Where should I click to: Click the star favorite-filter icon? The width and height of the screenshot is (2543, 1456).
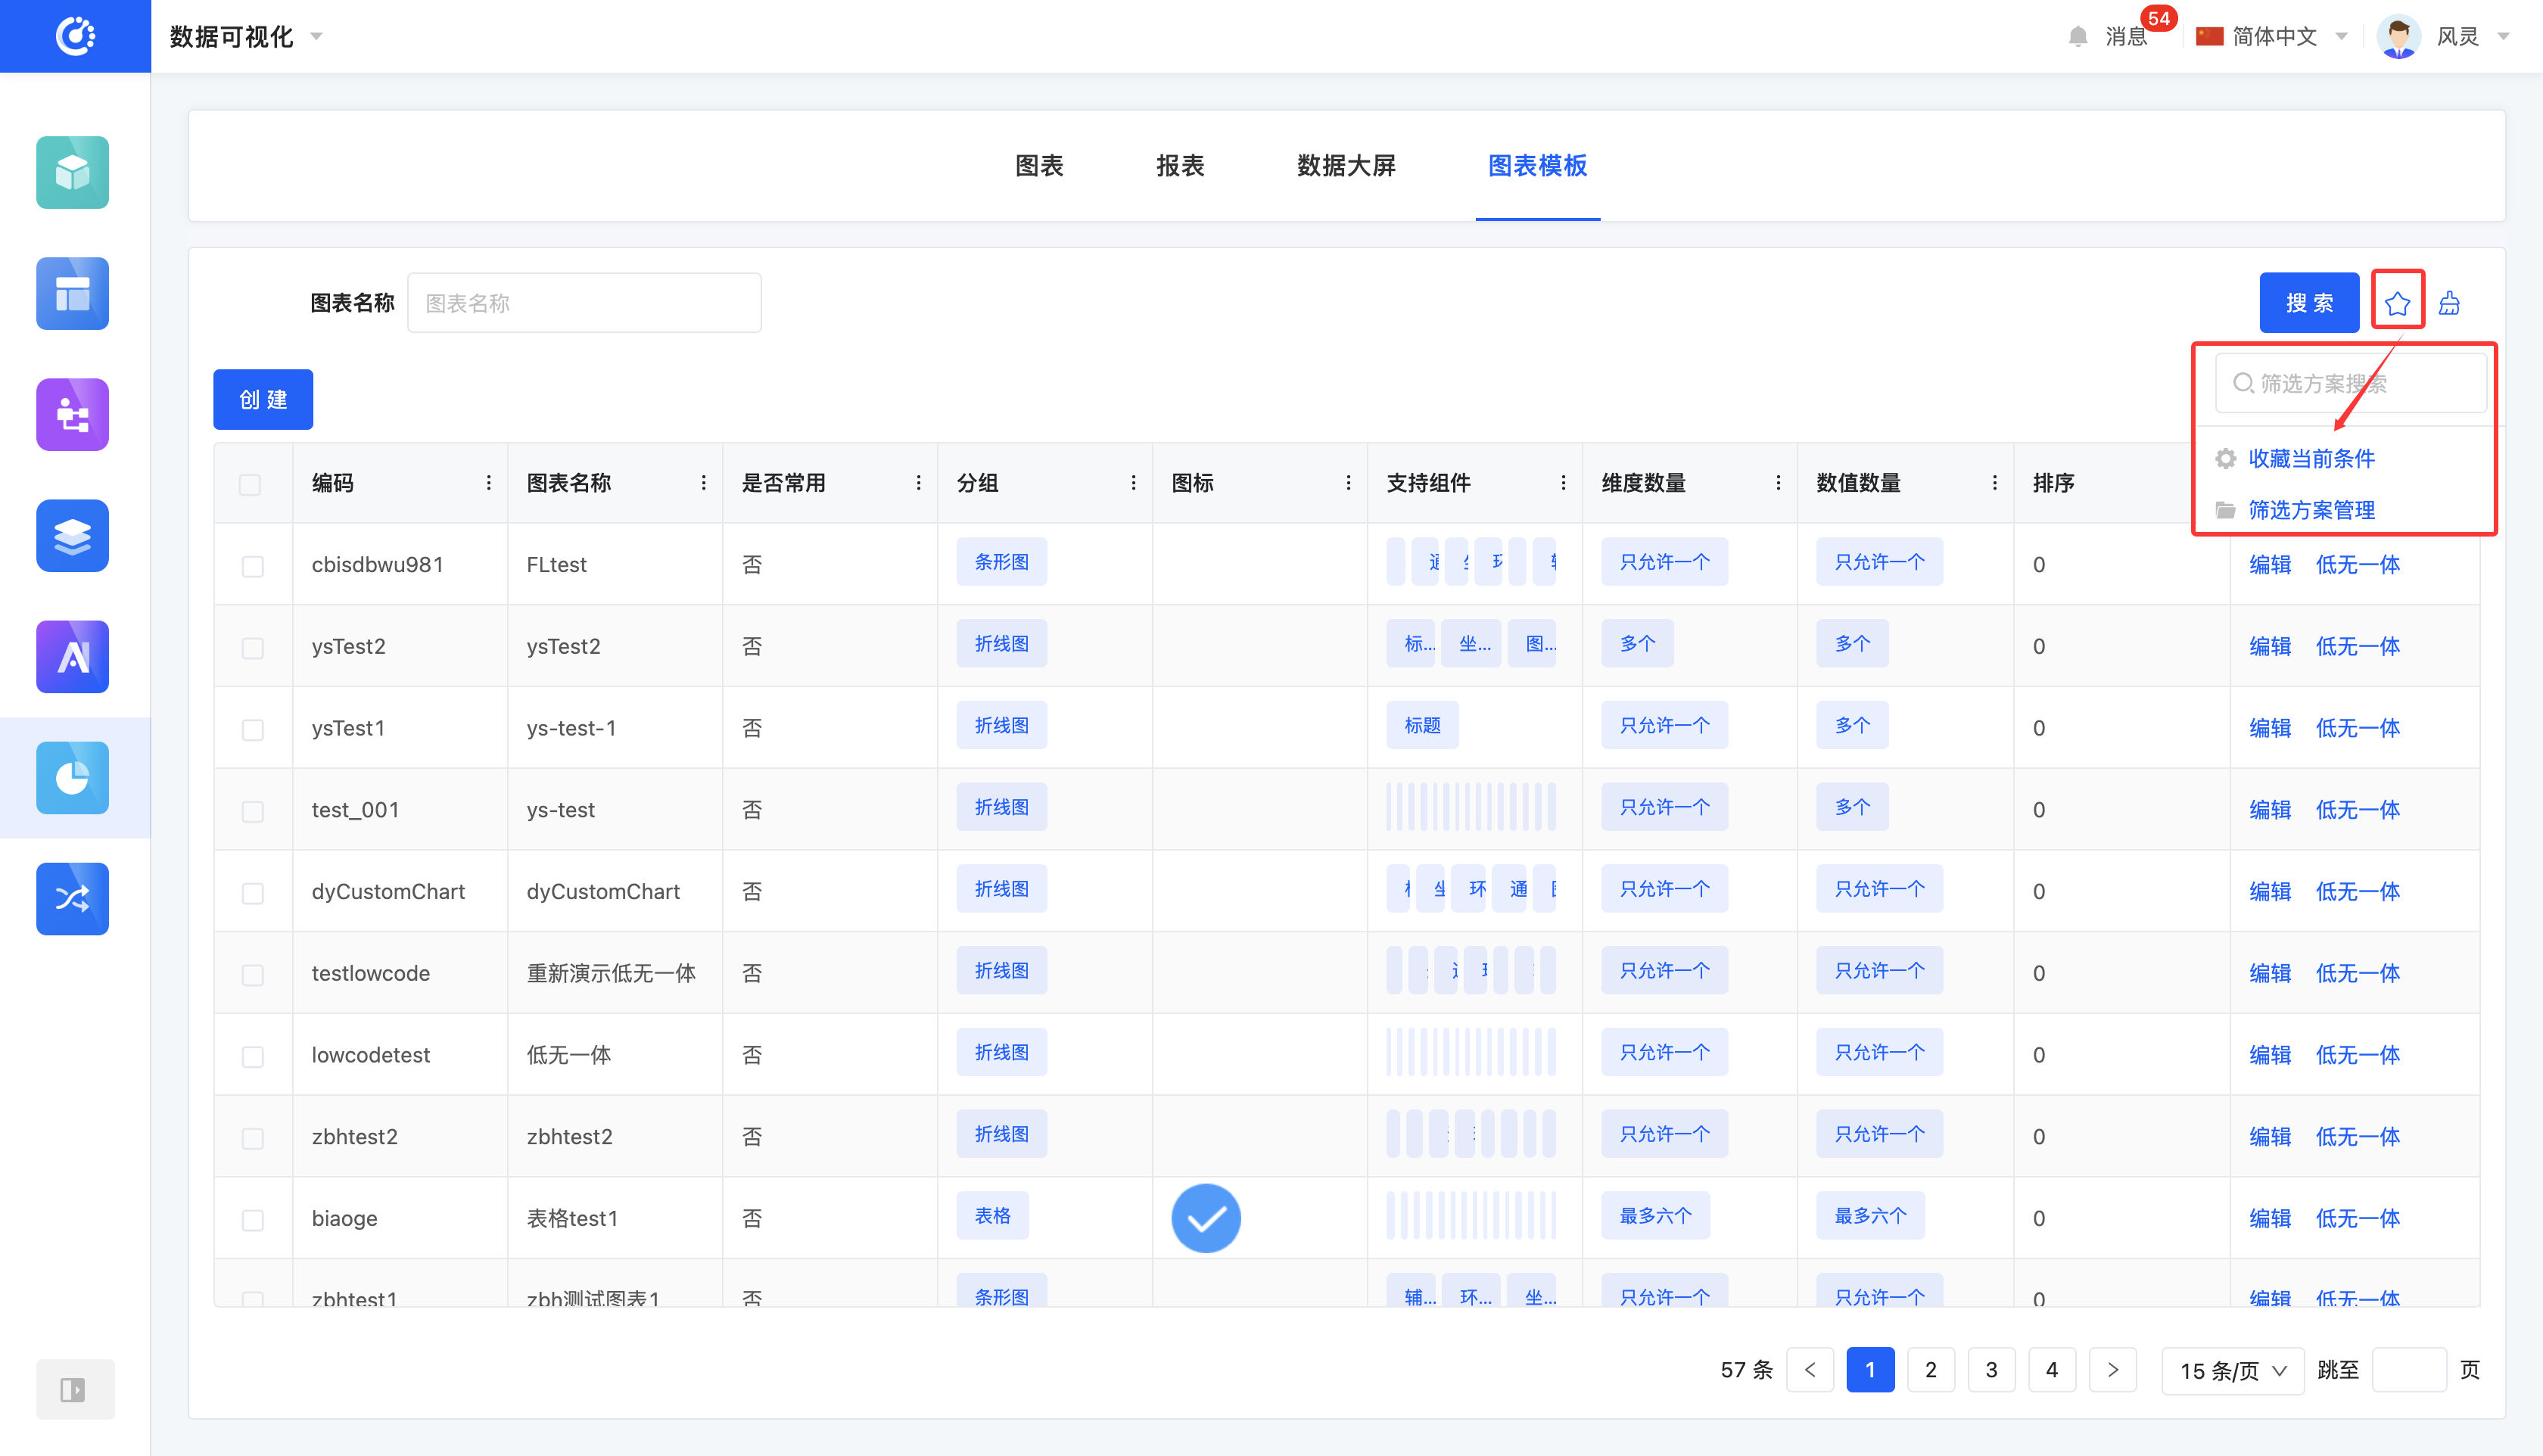(2397, 302)
